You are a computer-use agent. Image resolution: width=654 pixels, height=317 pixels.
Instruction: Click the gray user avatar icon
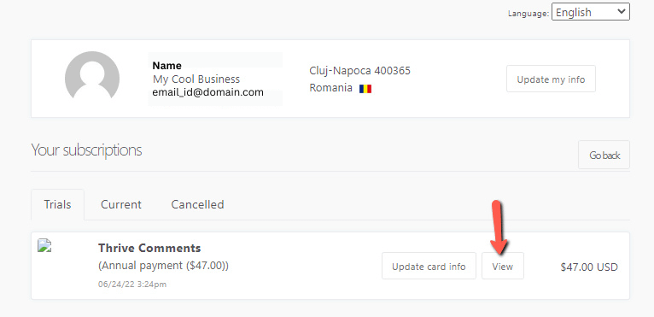92,77
